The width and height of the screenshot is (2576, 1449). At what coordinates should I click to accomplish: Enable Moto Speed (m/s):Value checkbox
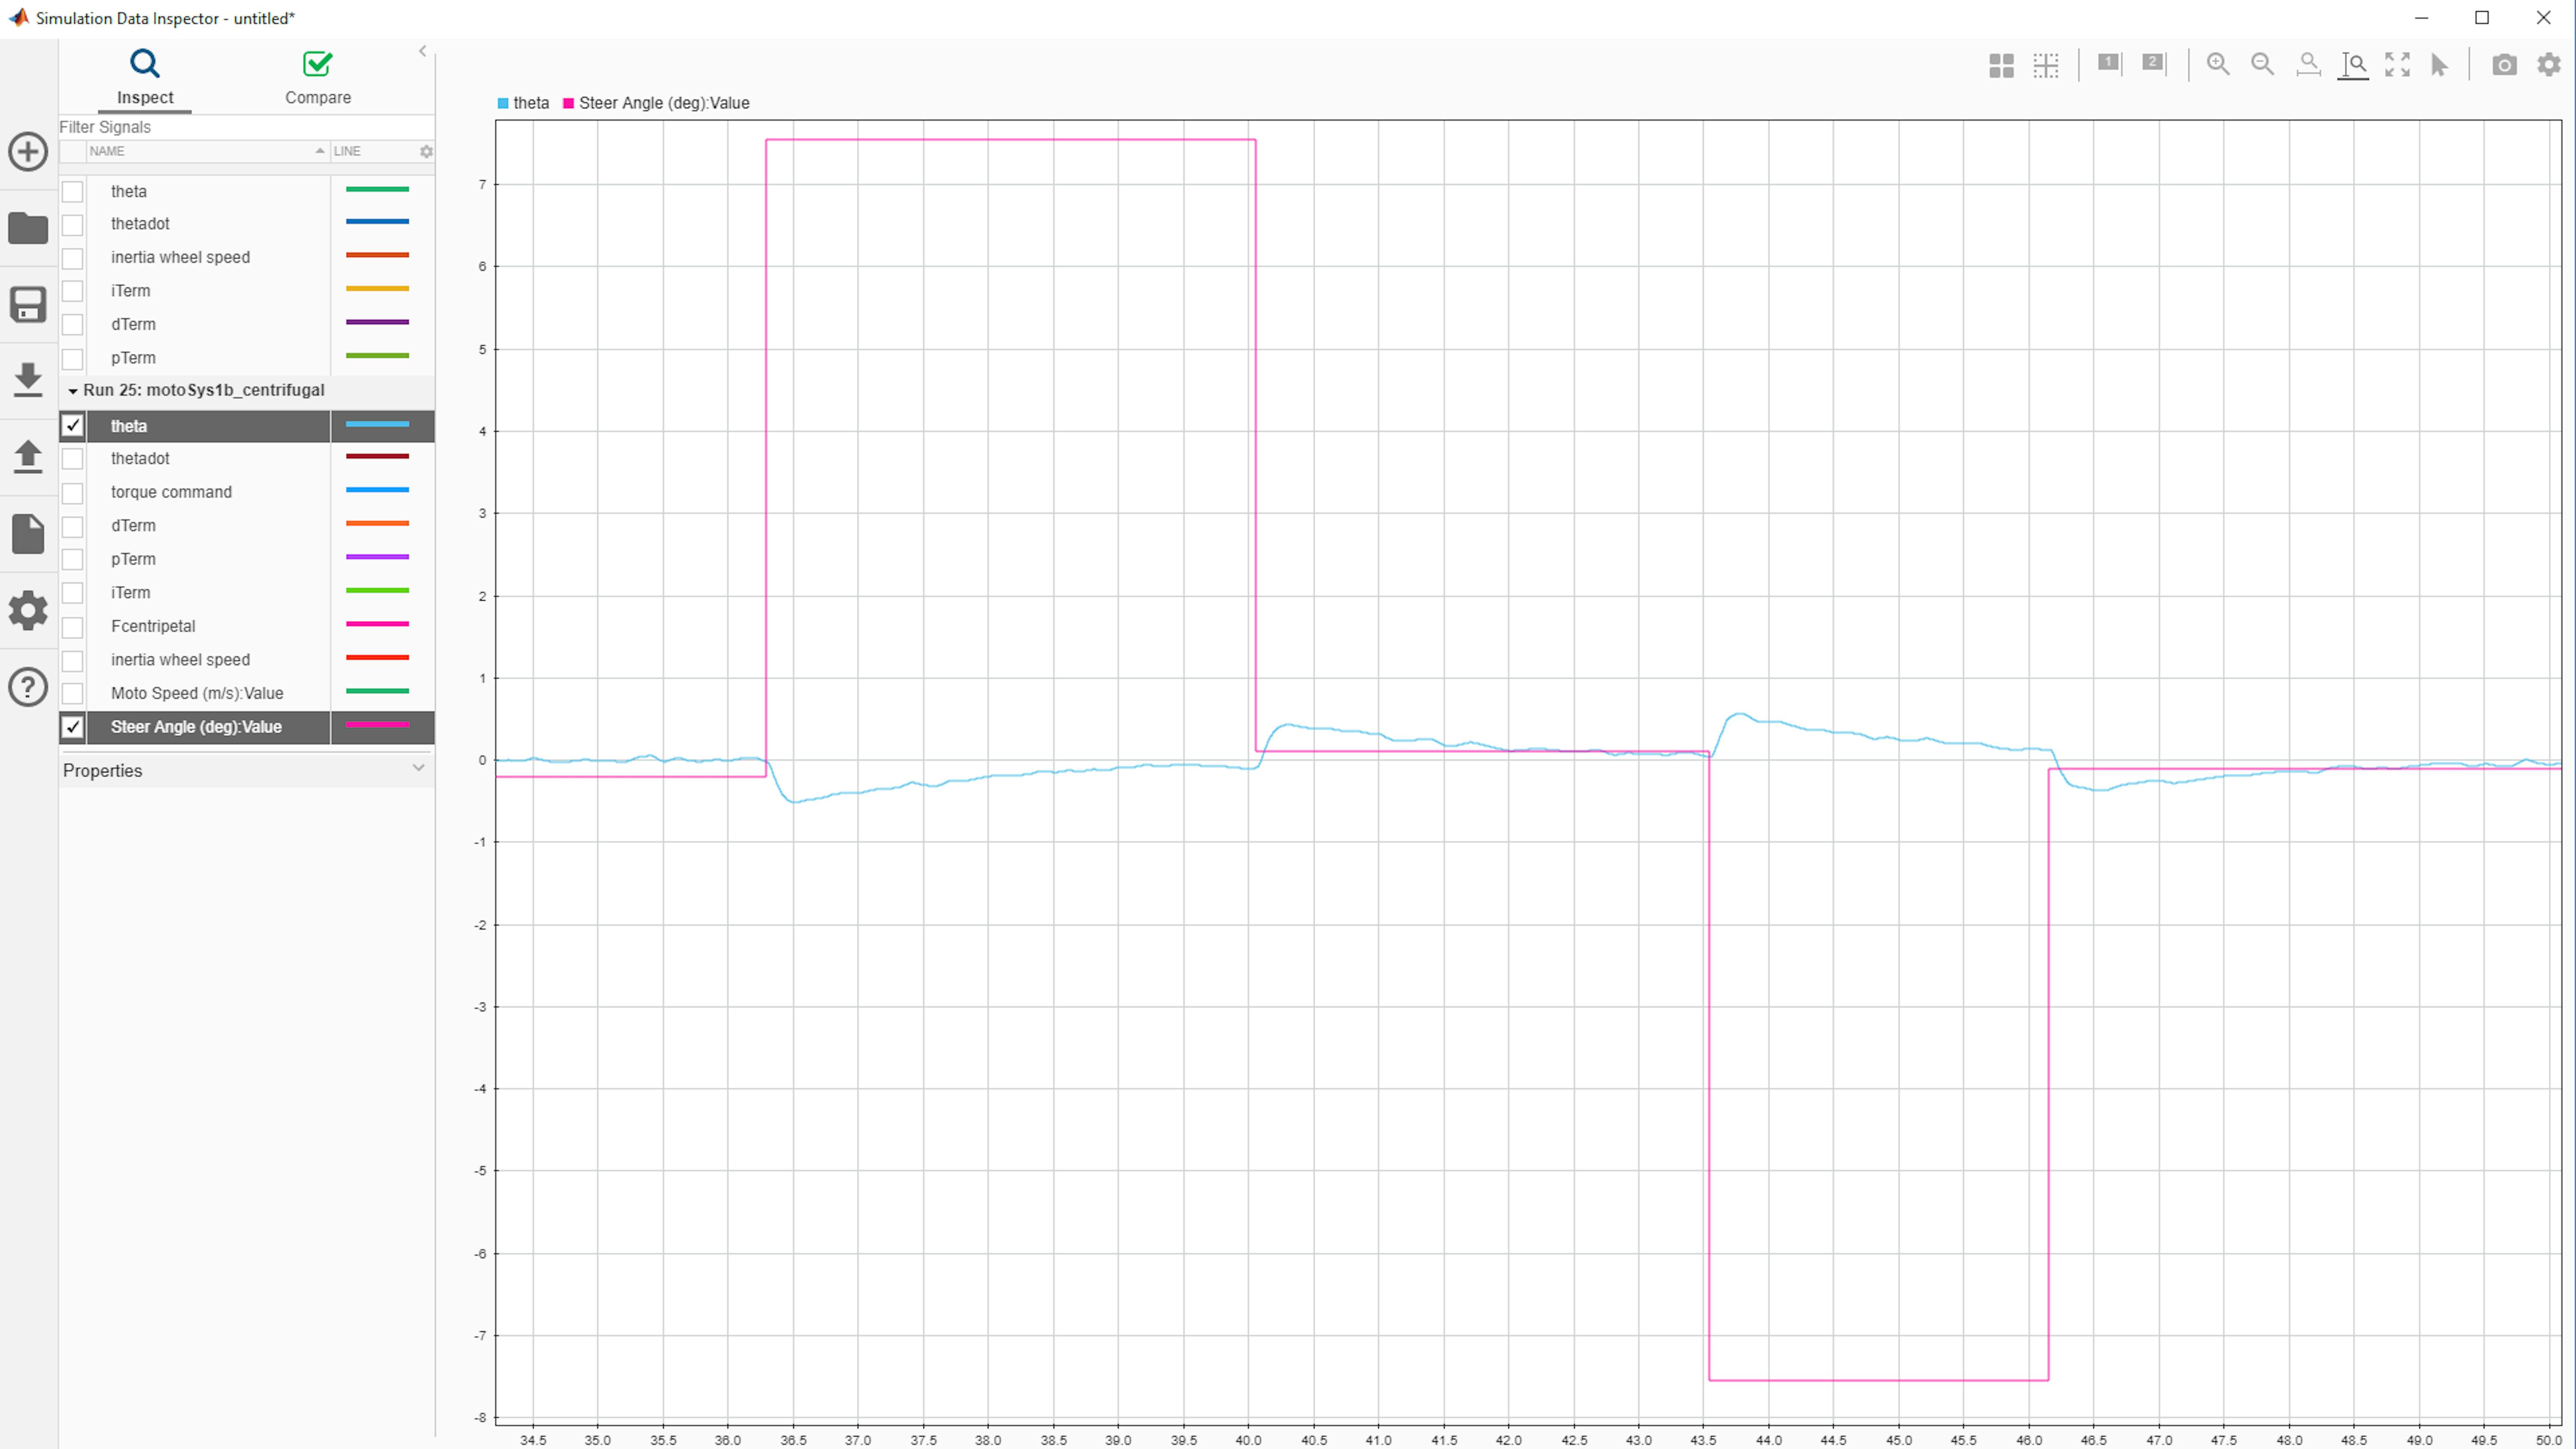(x=73, y=694)
